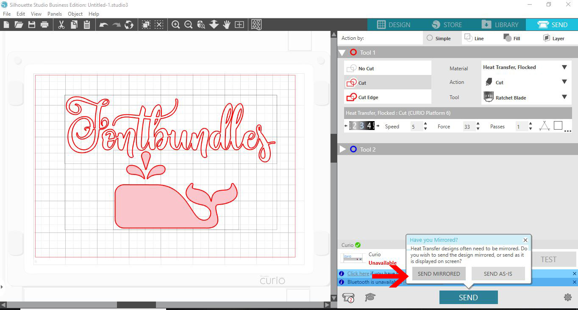Image resolution: width=578 pixels, height=310 pixels.
Task: Open the Help menu
Action: tap(94, 14)
